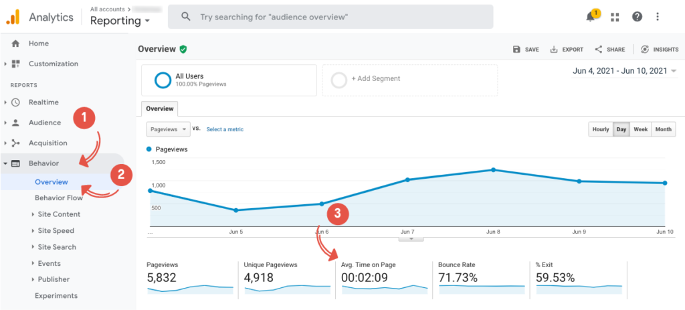Click the Save report icon
The width and height of the screenshot is (685, 310).
[516, 50]
